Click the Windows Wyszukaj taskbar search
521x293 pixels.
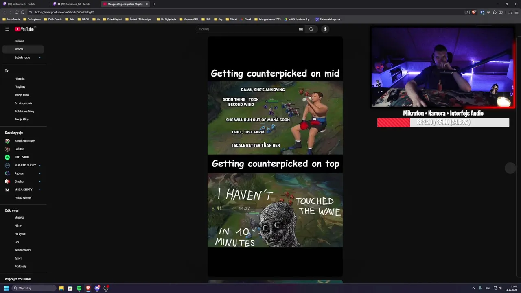coord(34,288)
